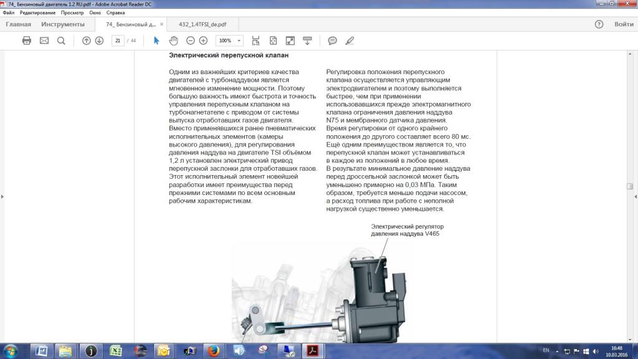
Task: Click the read mode keyboard-arrow icon
Action: [x=307, y=41]
